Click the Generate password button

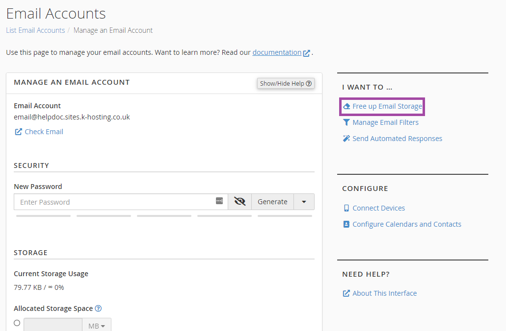272,202
